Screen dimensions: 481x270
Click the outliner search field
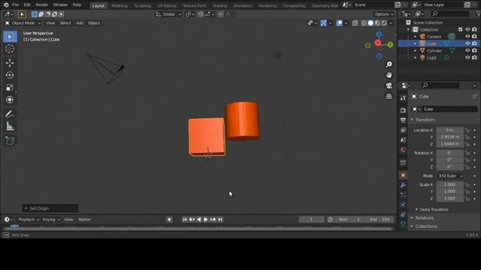(450, 14)
